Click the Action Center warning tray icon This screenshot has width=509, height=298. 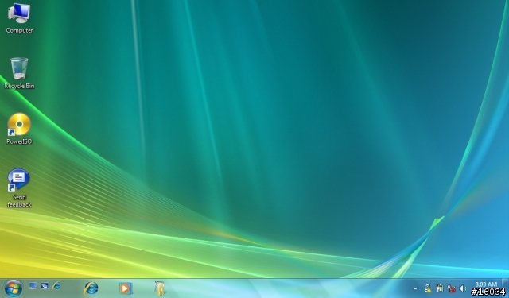tap(428, 288)
